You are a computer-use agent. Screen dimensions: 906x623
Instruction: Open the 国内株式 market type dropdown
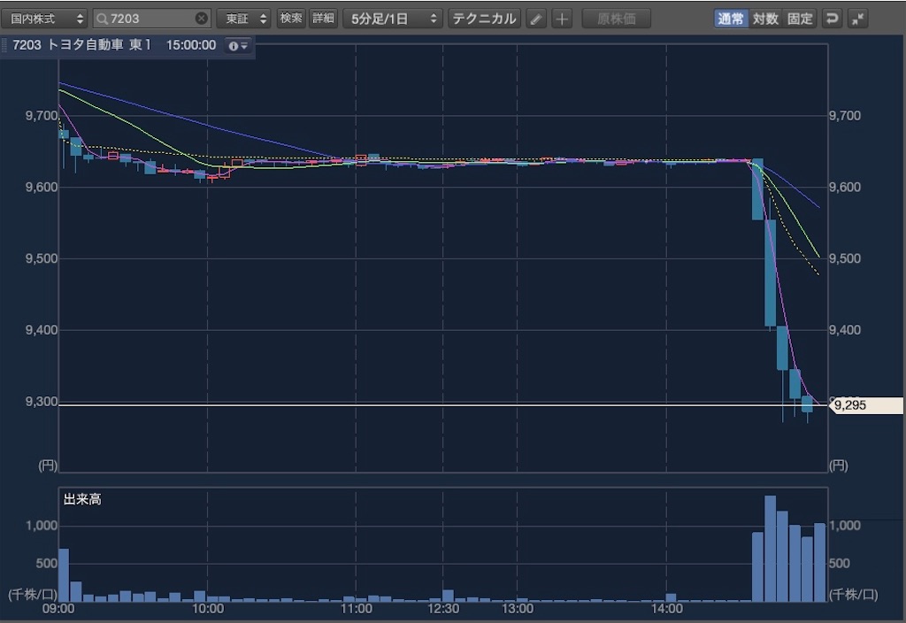coord(44,19)
